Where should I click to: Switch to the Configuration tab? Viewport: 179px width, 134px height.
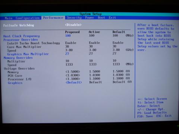tap(28, 18)
